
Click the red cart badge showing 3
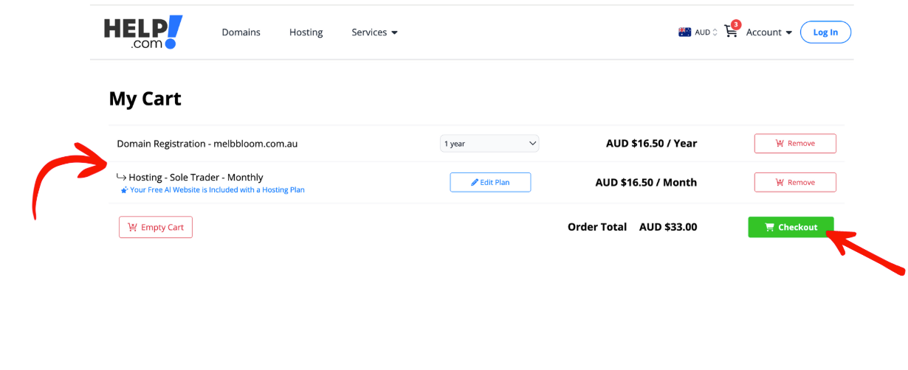click(x=736, y=24)
